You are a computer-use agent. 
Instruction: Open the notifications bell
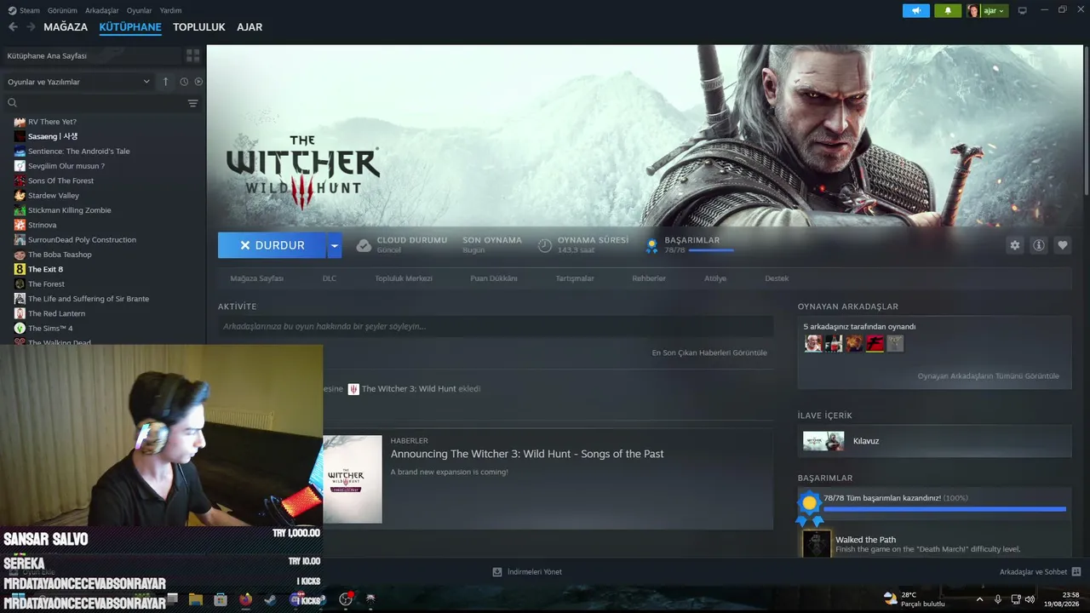click(948, 10)
